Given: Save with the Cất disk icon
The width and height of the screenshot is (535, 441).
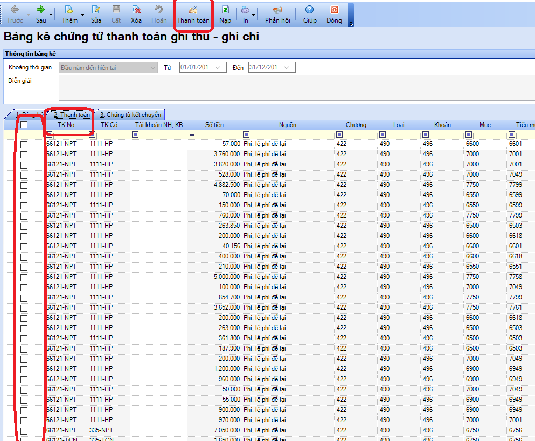Looking at the screenshot, I should coord(116,15).
